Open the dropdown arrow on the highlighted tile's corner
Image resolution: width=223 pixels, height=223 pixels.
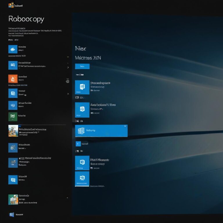tap(125, 126)
